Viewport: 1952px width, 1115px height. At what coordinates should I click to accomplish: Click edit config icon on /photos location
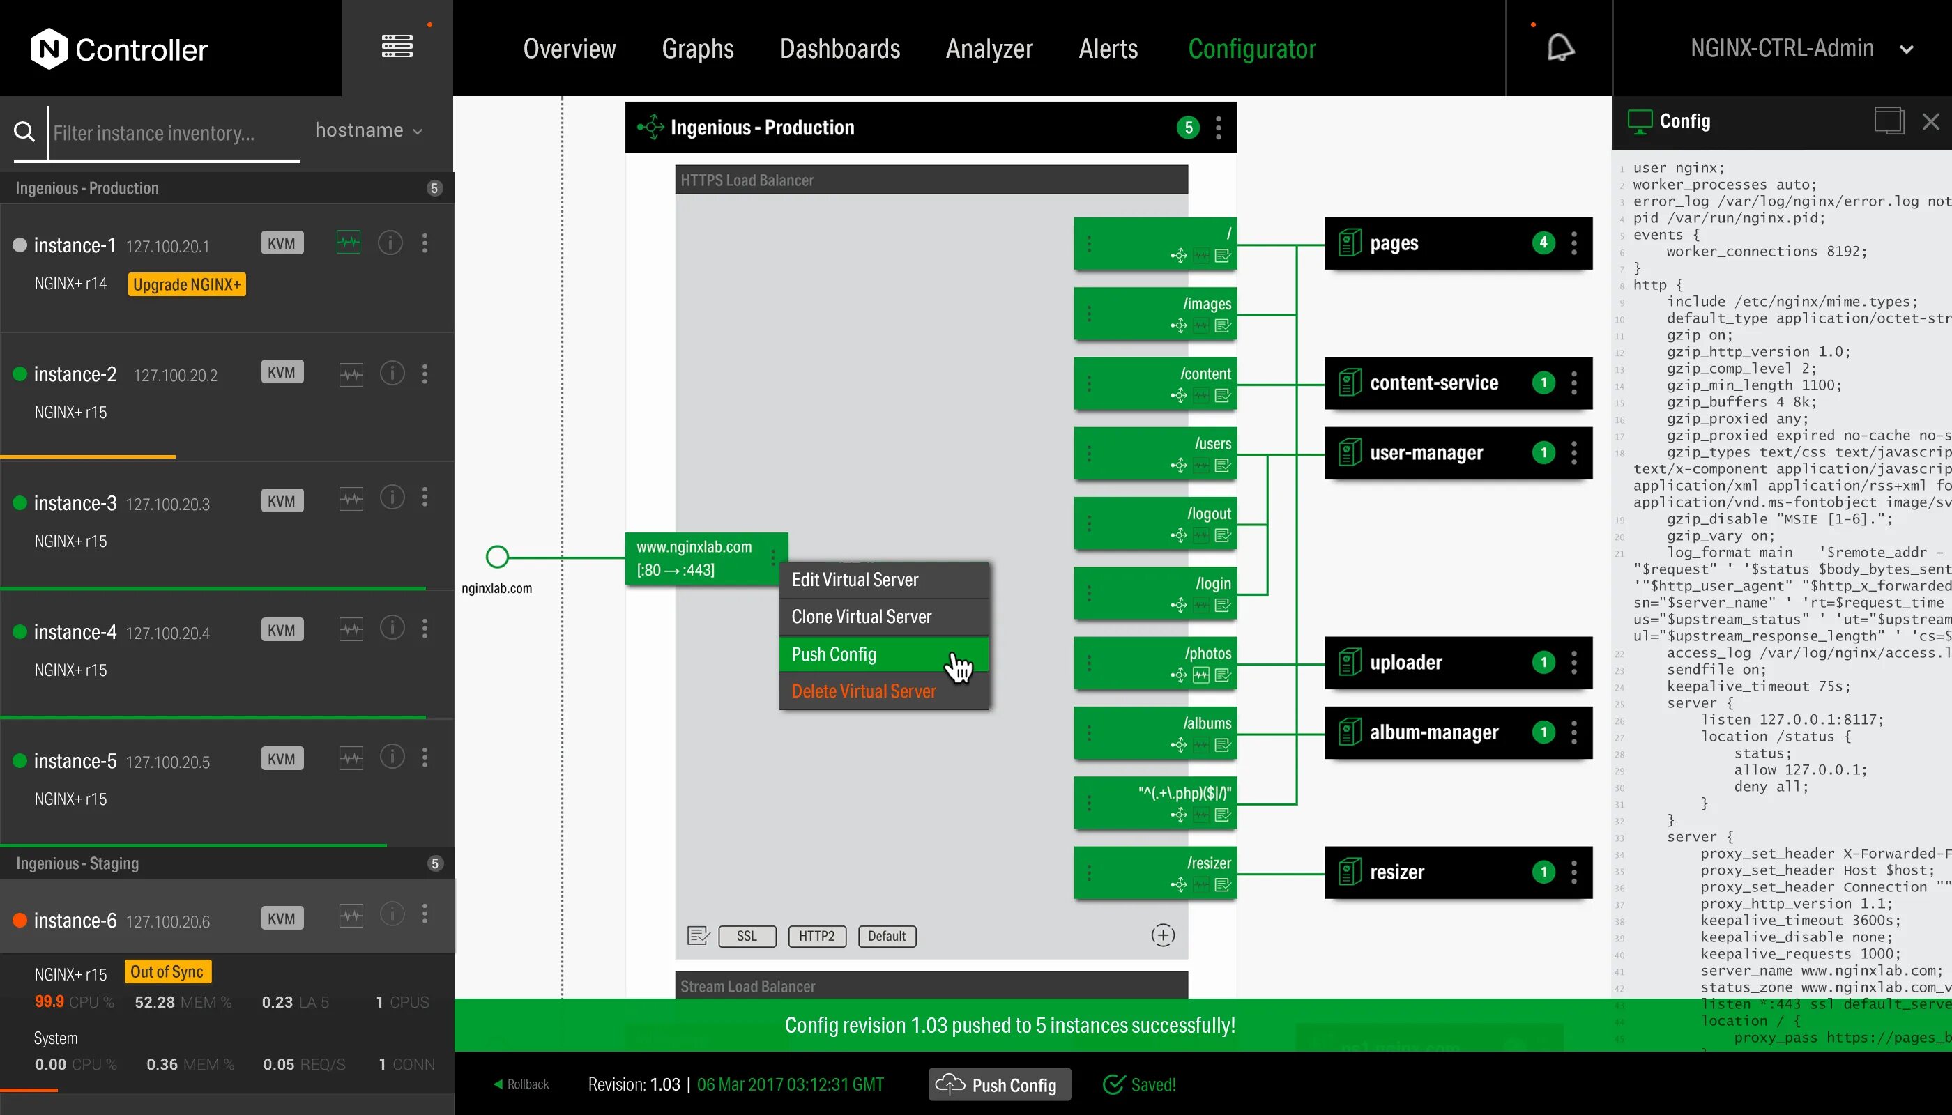pos(1223,675)
